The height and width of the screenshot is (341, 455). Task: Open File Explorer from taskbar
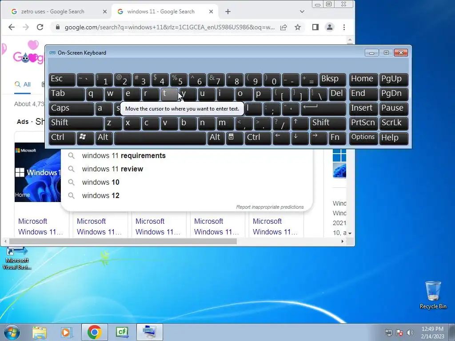coord(40,332)
